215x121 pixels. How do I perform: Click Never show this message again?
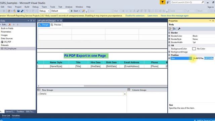click(x=175, y=16)
